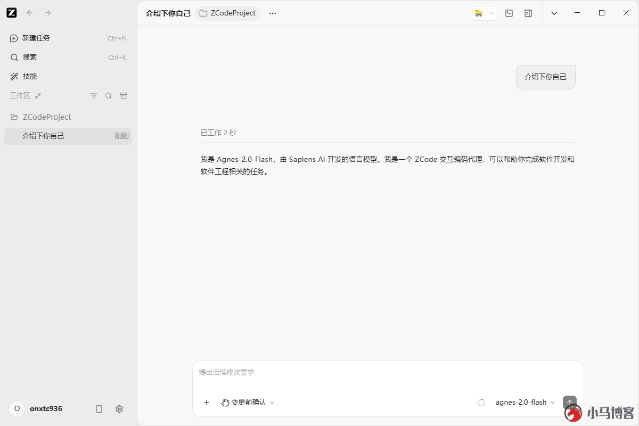Click the ZCode logo icon
This screenshot has width=639, height=426.
point(12,13)
